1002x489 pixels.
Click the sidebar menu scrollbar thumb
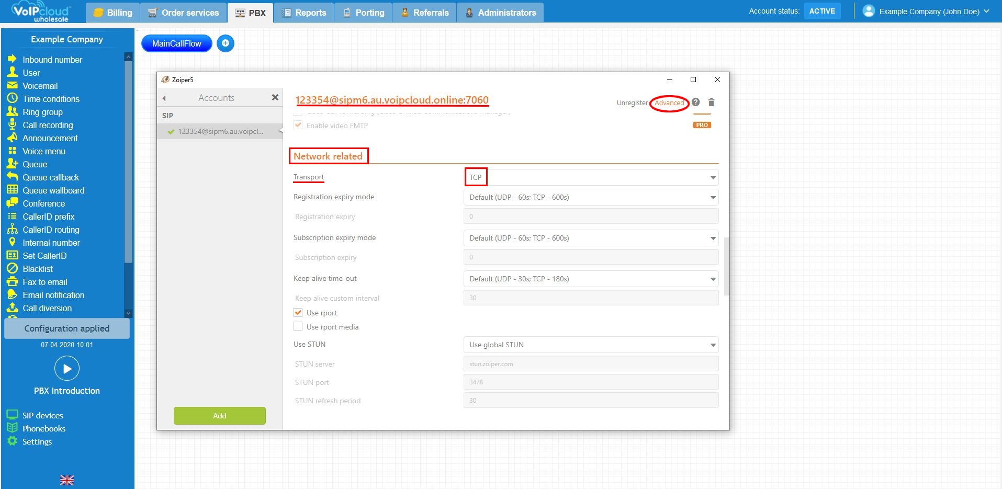128,161
